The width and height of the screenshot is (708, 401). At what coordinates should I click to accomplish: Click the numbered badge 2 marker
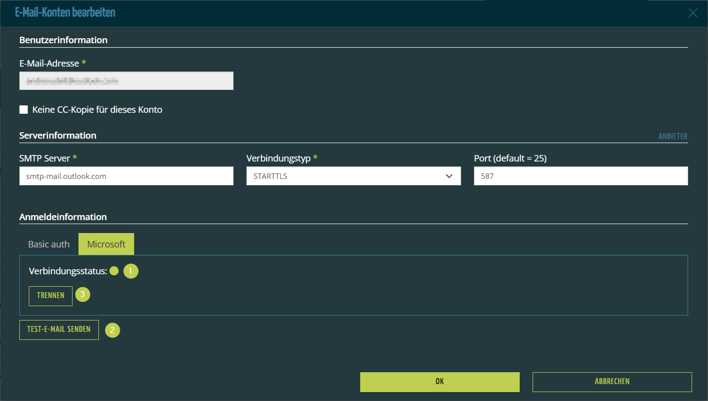pos(113,330)
